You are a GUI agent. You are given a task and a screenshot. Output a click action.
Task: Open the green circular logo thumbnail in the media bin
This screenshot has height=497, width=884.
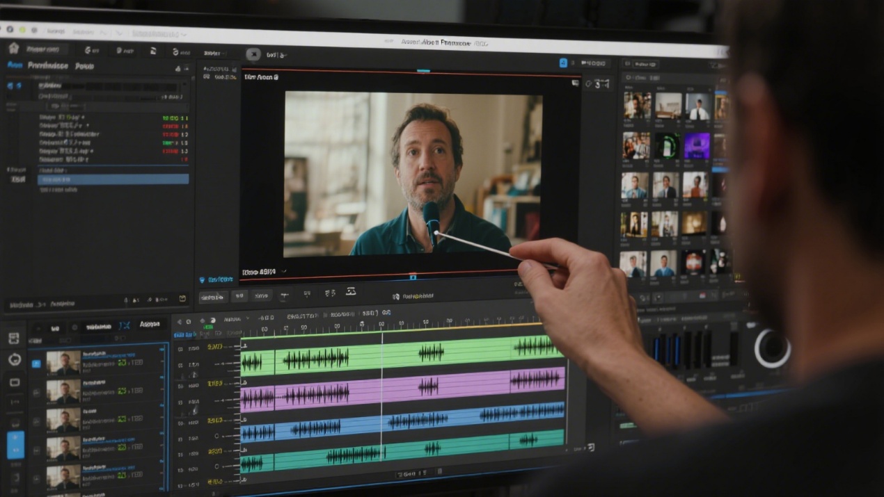(x=667, y=147)
